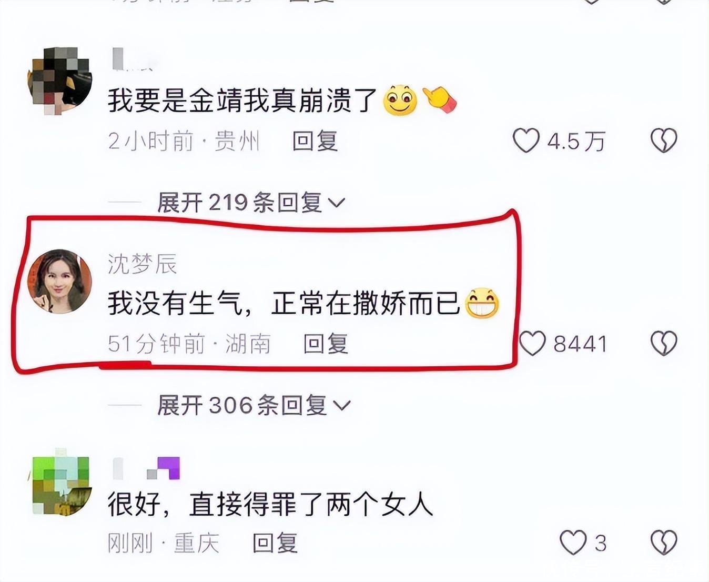Like 沈梦辰's comment with 8441 likes
Viewport: 709px width, 582px height.
tap(532, 344)
